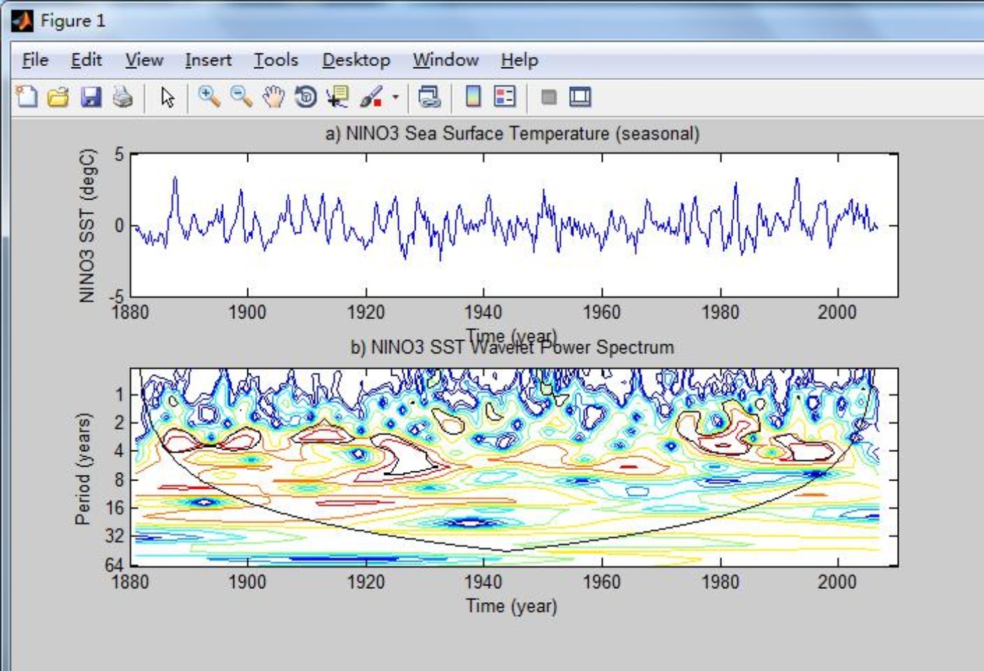Open the File menu
This screenshot has height=671, width=984.
35,60
